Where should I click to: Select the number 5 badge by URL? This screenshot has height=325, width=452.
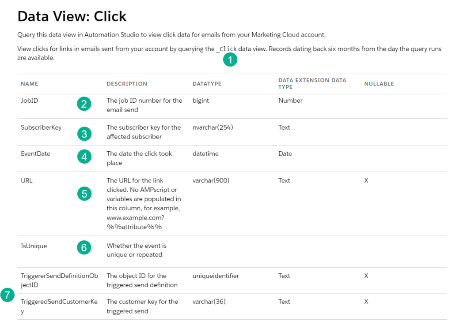point(84,194)
